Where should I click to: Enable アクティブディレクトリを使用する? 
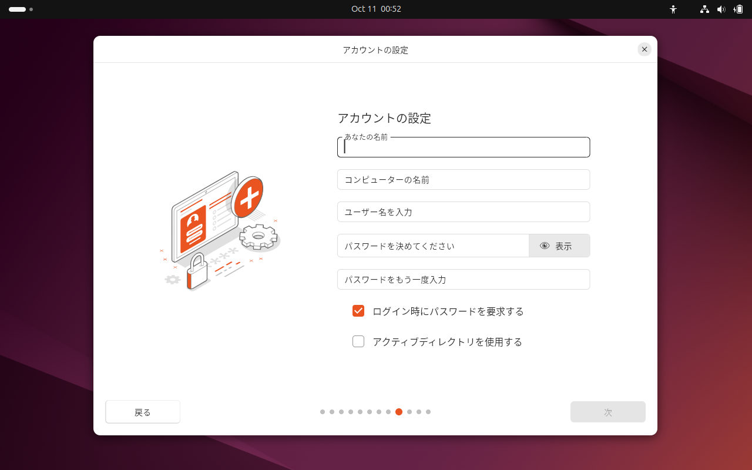coord(358,341)
